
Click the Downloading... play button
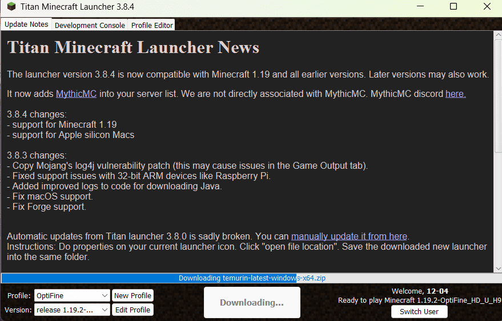tap(252, 302)
